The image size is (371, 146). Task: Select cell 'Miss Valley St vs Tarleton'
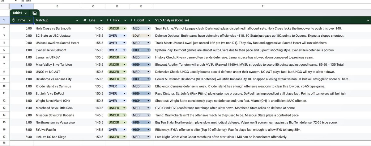[x=58, y=64]
